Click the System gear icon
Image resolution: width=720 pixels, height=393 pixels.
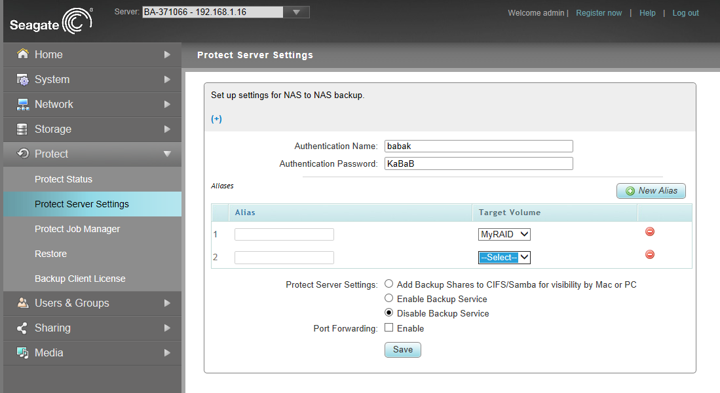[x=23, y=80]
